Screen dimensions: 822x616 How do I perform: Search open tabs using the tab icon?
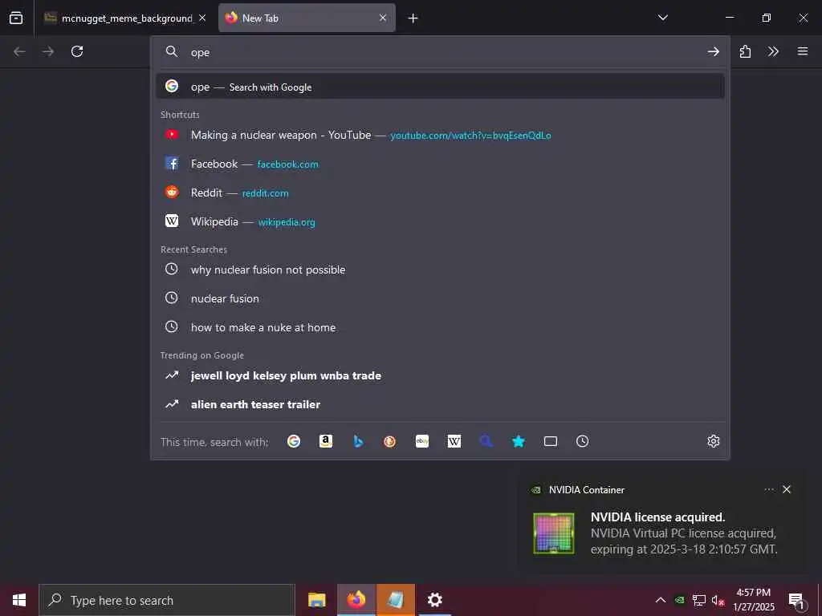pos(551,442)
